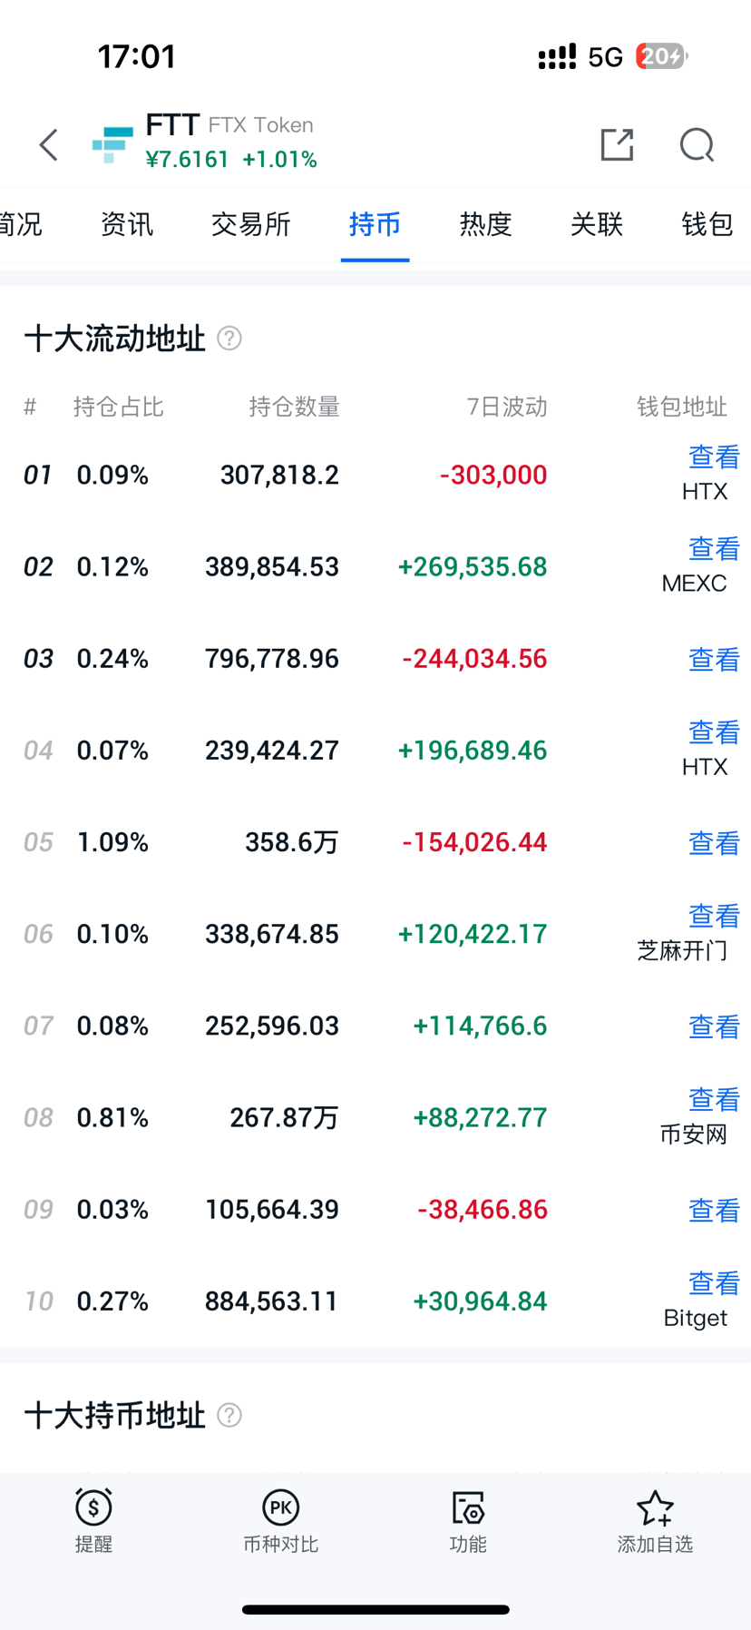Open 查看 link for 币安网 address
Screen dimensions: 751x1630
[714, 1100]
